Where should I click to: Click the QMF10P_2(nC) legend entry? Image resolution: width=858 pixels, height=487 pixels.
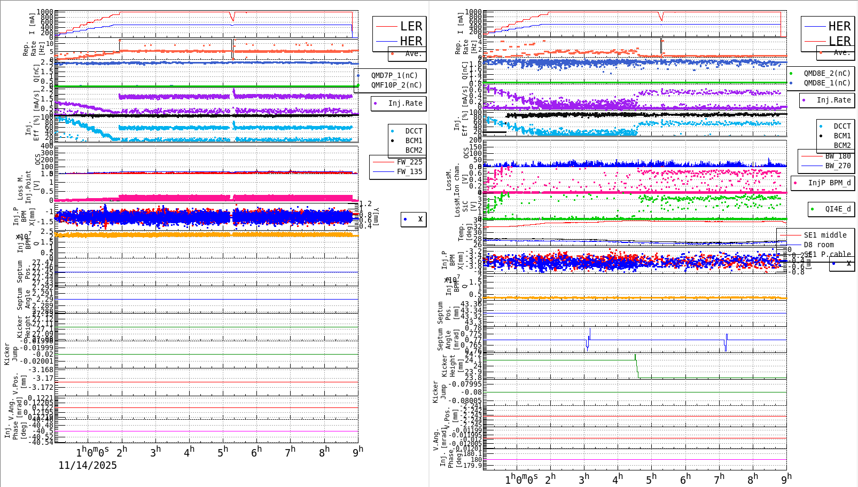[x=396, y=85]
